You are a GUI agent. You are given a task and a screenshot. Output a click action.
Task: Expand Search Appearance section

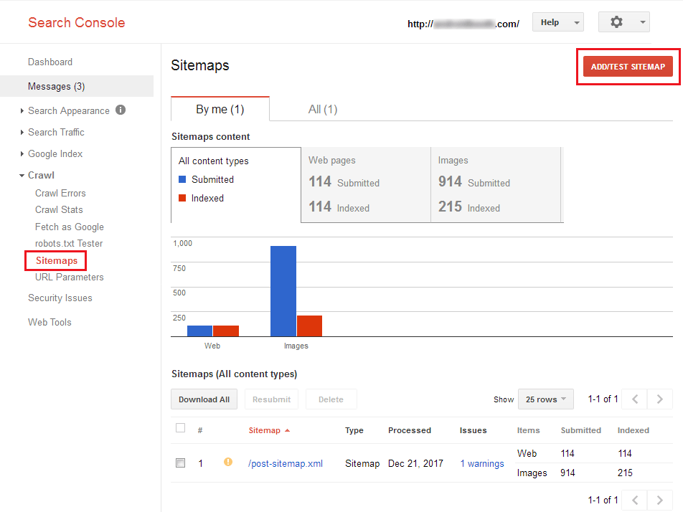[x=22, y=111]
